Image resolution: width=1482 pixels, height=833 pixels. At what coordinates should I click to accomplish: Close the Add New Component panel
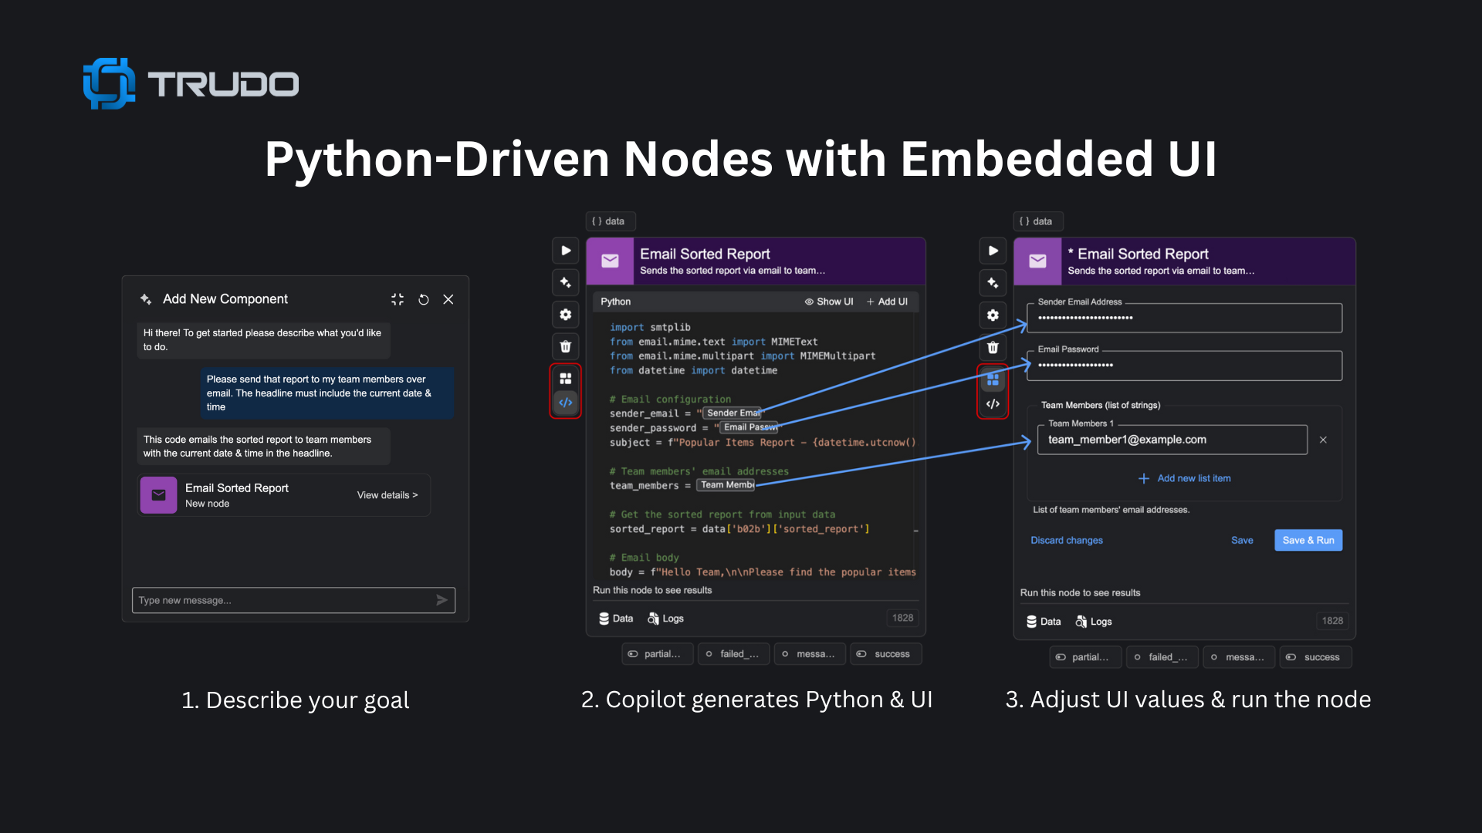(x=448, y=299)
